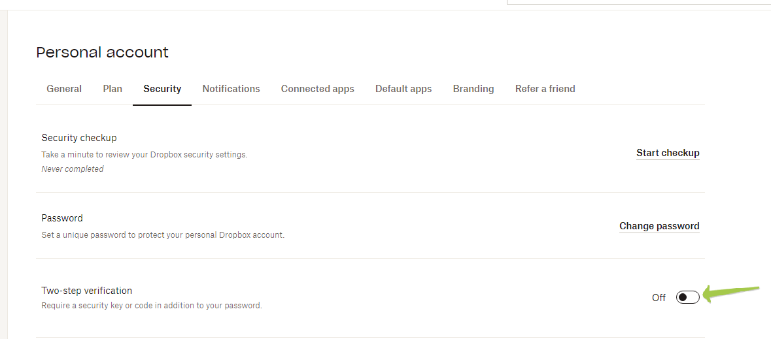Image resolution: width=771 pixels, height=339 pixels.
Task: Click the Change password link
Action: coord(659,226)
